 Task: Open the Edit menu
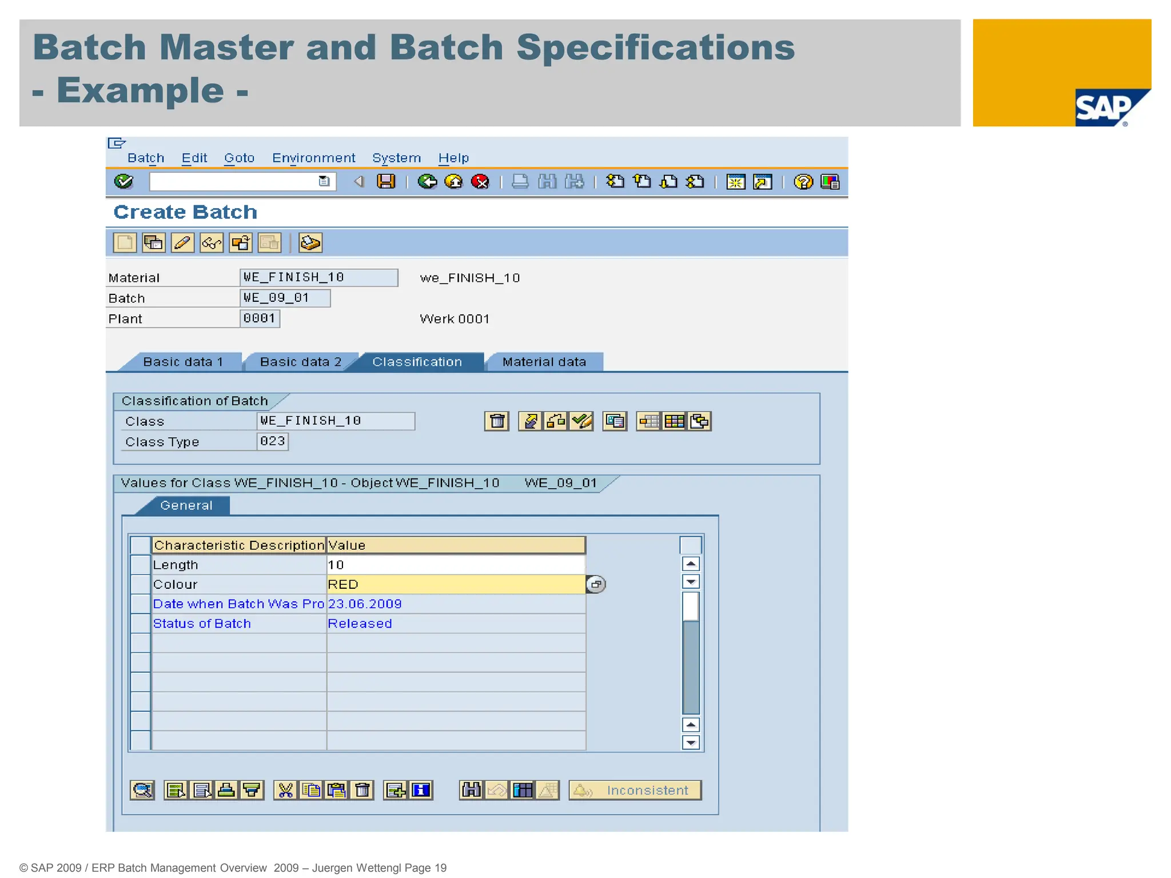click(x=194, y=158)
